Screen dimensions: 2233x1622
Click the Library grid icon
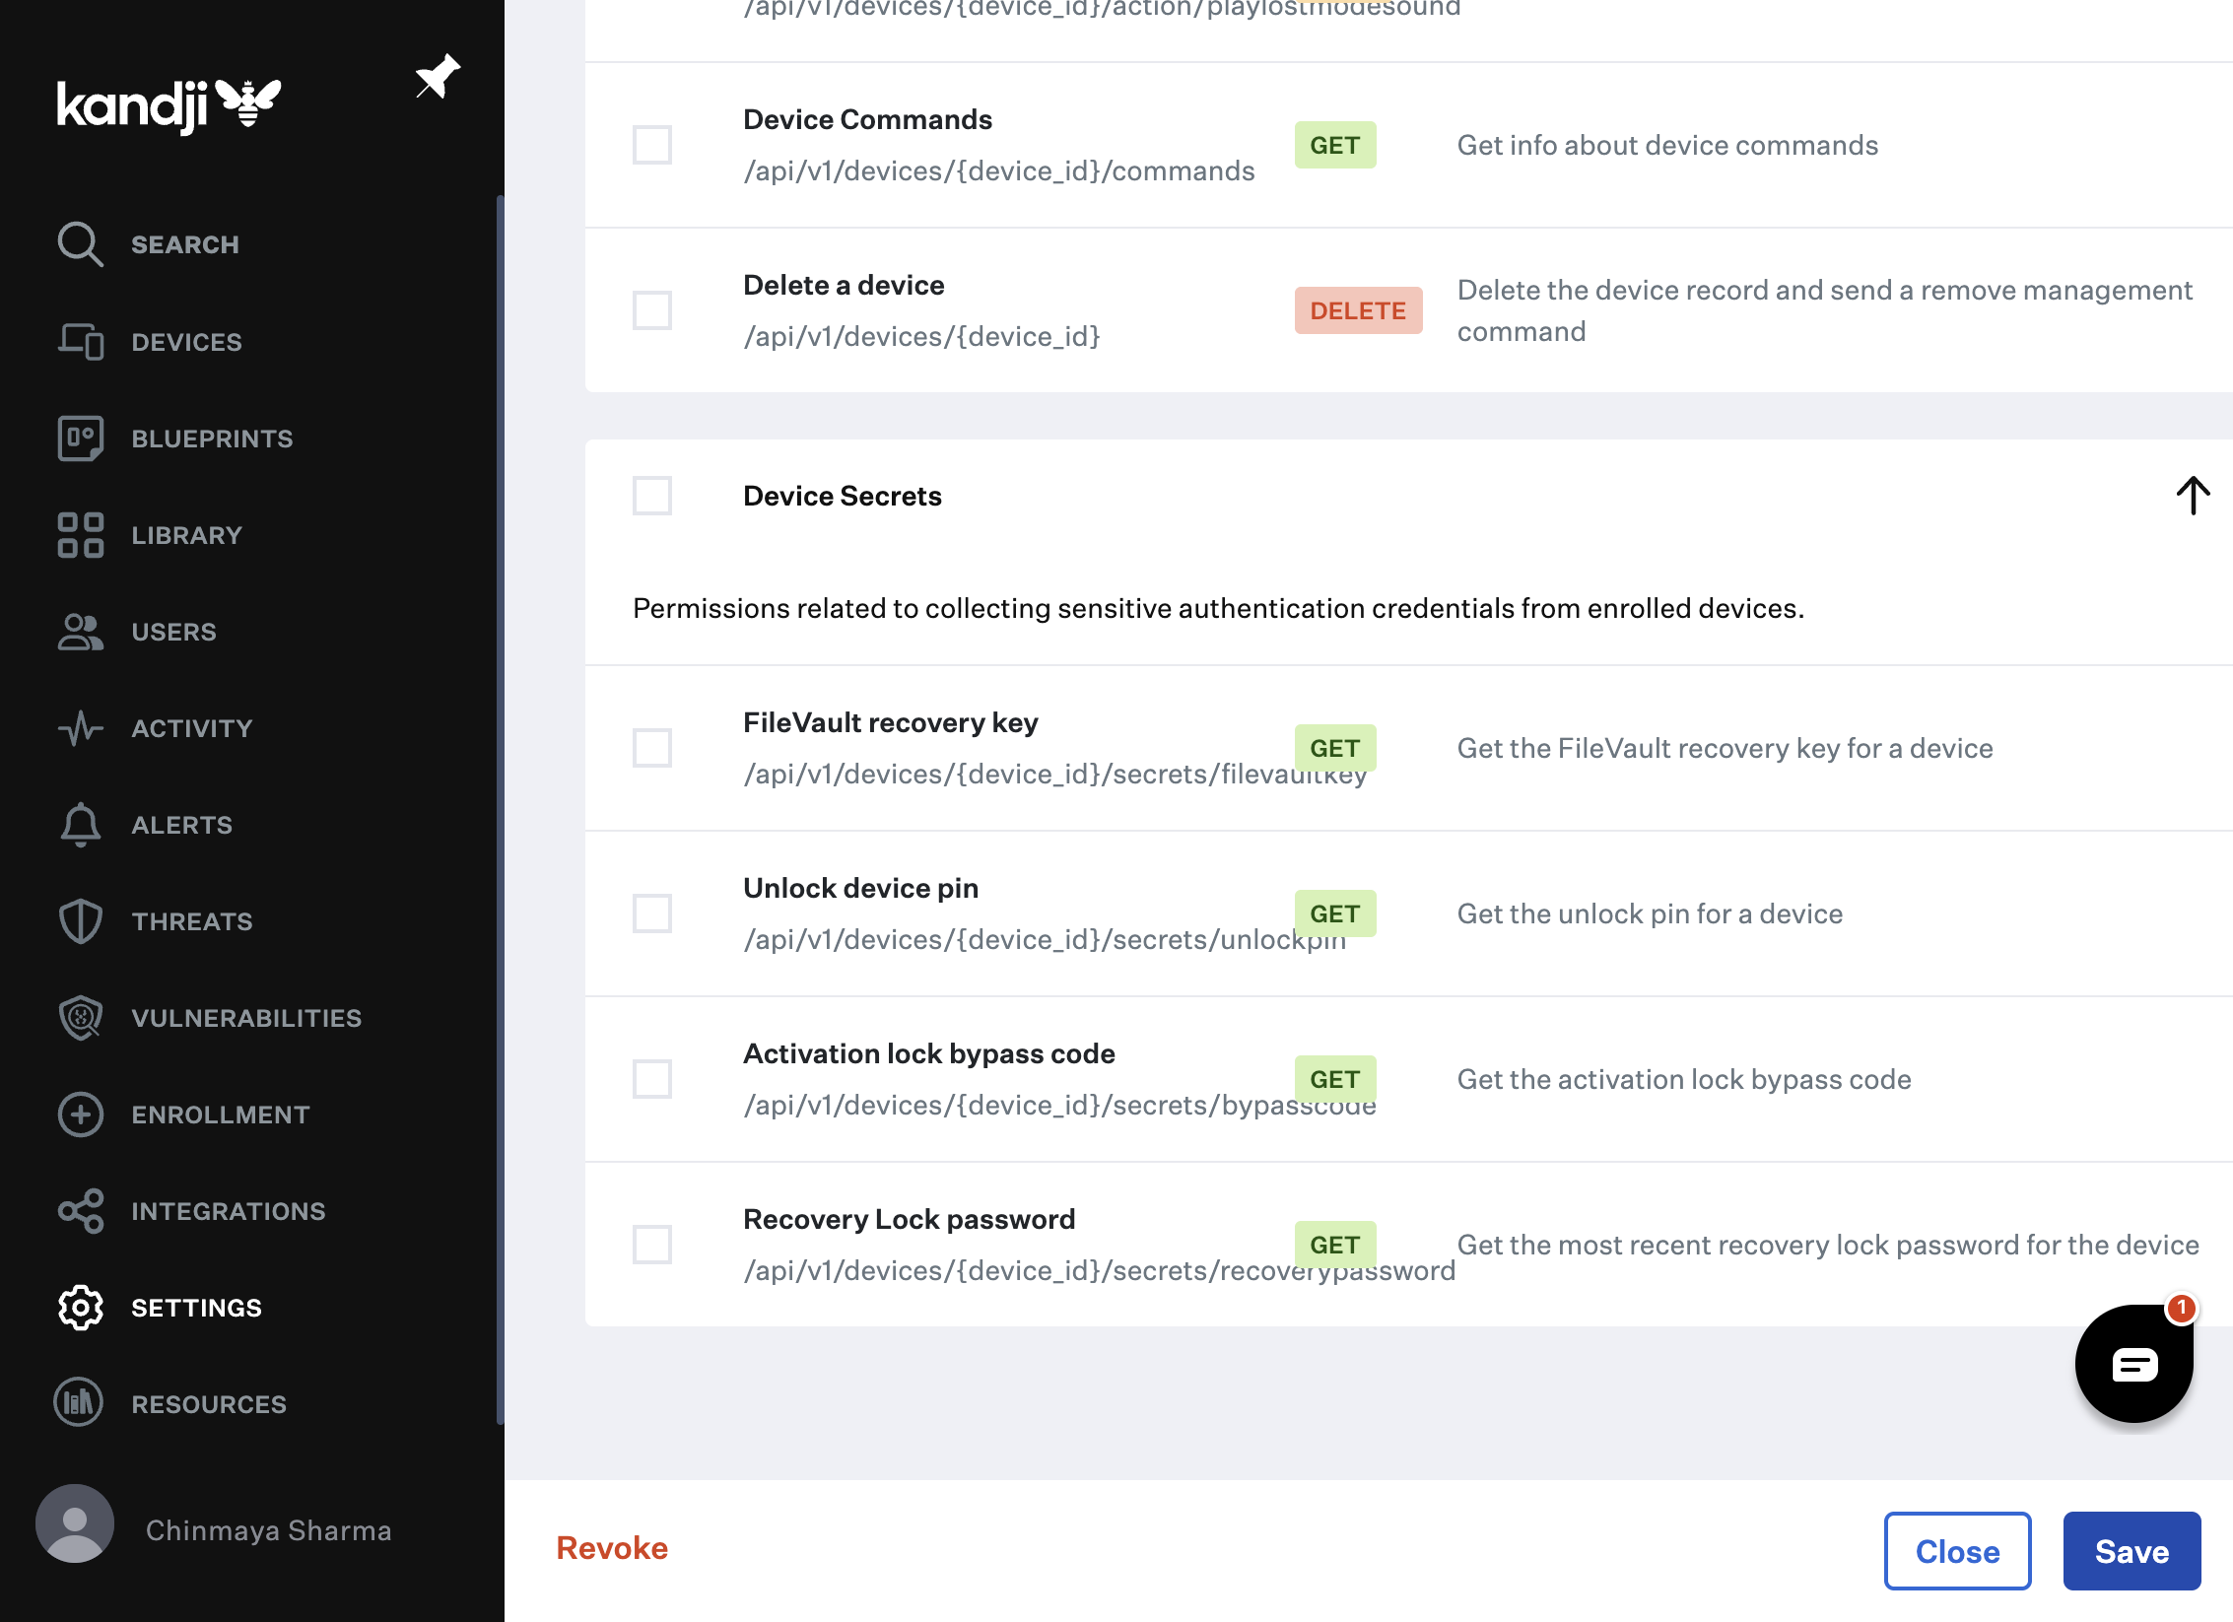click(80, 535)
